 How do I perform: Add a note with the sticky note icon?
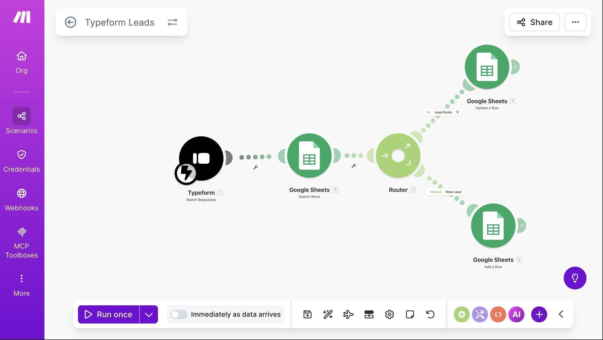pyautogui.click(x=410, y=314)
